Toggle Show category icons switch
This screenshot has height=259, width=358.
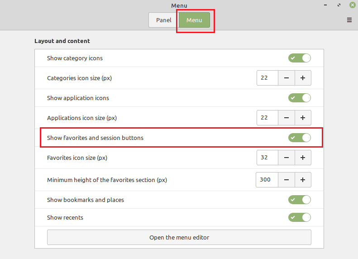(299, 58)
